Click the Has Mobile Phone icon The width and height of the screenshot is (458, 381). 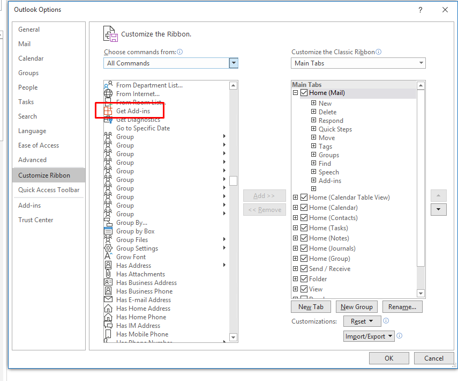[x=108, y=334]
